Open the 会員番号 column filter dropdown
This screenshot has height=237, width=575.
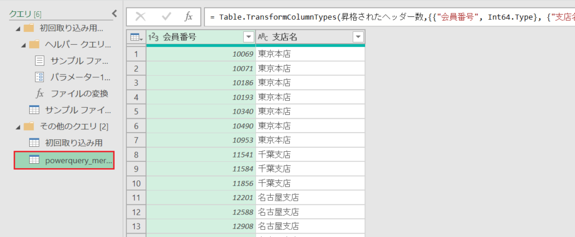(249, 36)
